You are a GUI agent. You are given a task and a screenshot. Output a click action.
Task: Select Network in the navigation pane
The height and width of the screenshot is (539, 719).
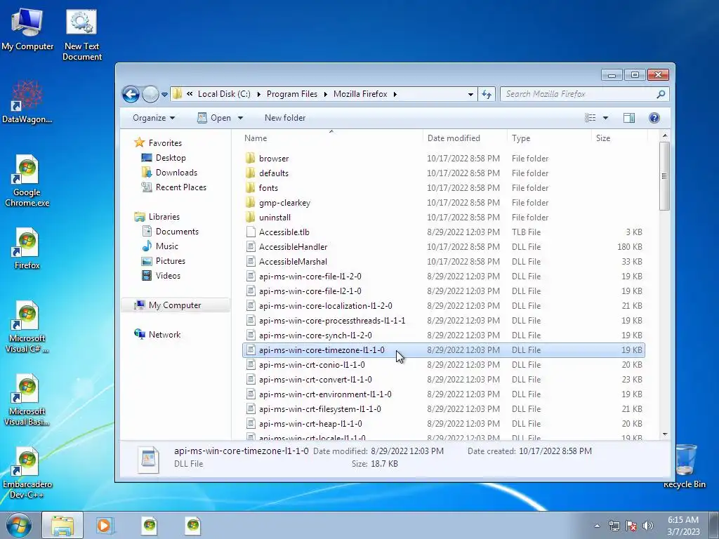pyautogui.click(x=157, y=335)
